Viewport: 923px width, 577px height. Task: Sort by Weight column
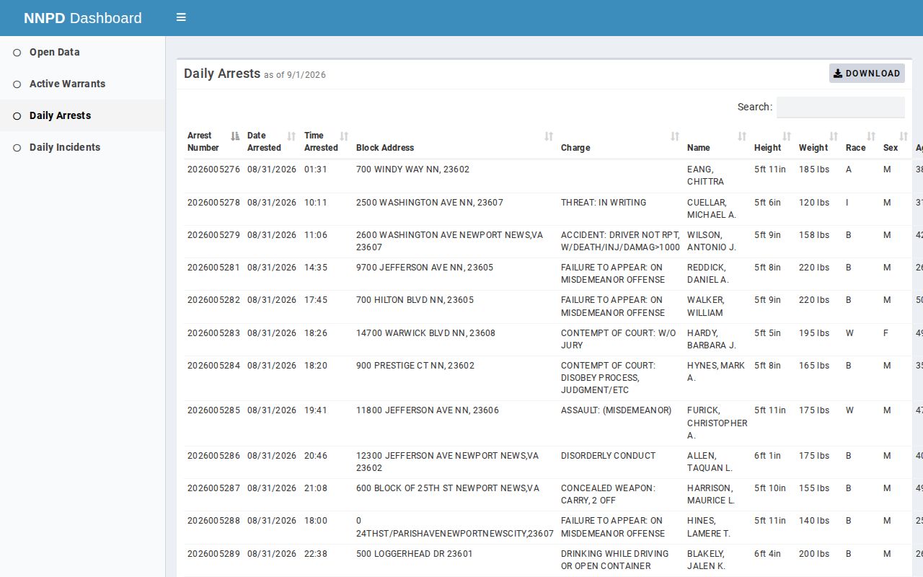point(818,141)
